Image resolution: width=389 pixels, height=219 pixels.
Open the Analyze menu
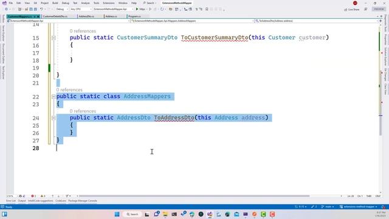click(x=85, y=3)
